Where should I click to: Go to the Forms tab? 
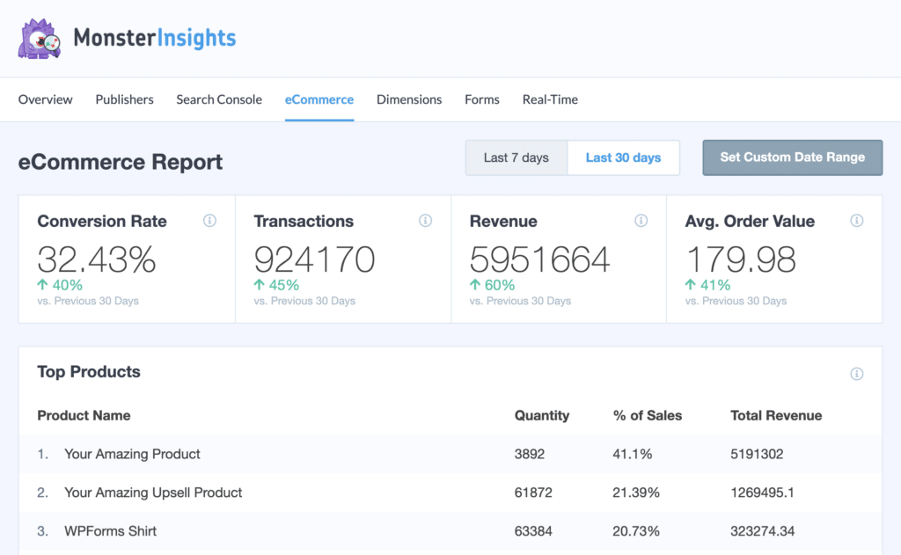[482, 99]
